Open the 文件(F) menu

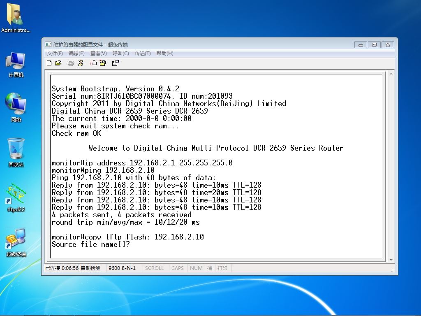(x=55, y=53)
